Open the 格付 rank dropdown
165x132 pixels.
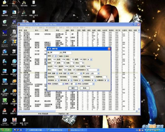90,60
